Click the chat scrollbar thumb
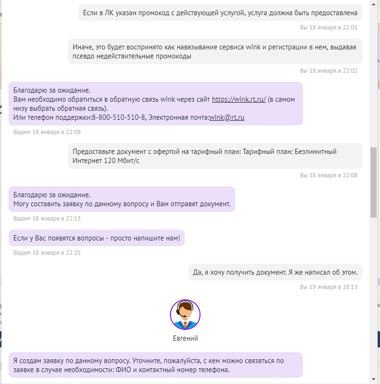 click(x=373, y=182)
